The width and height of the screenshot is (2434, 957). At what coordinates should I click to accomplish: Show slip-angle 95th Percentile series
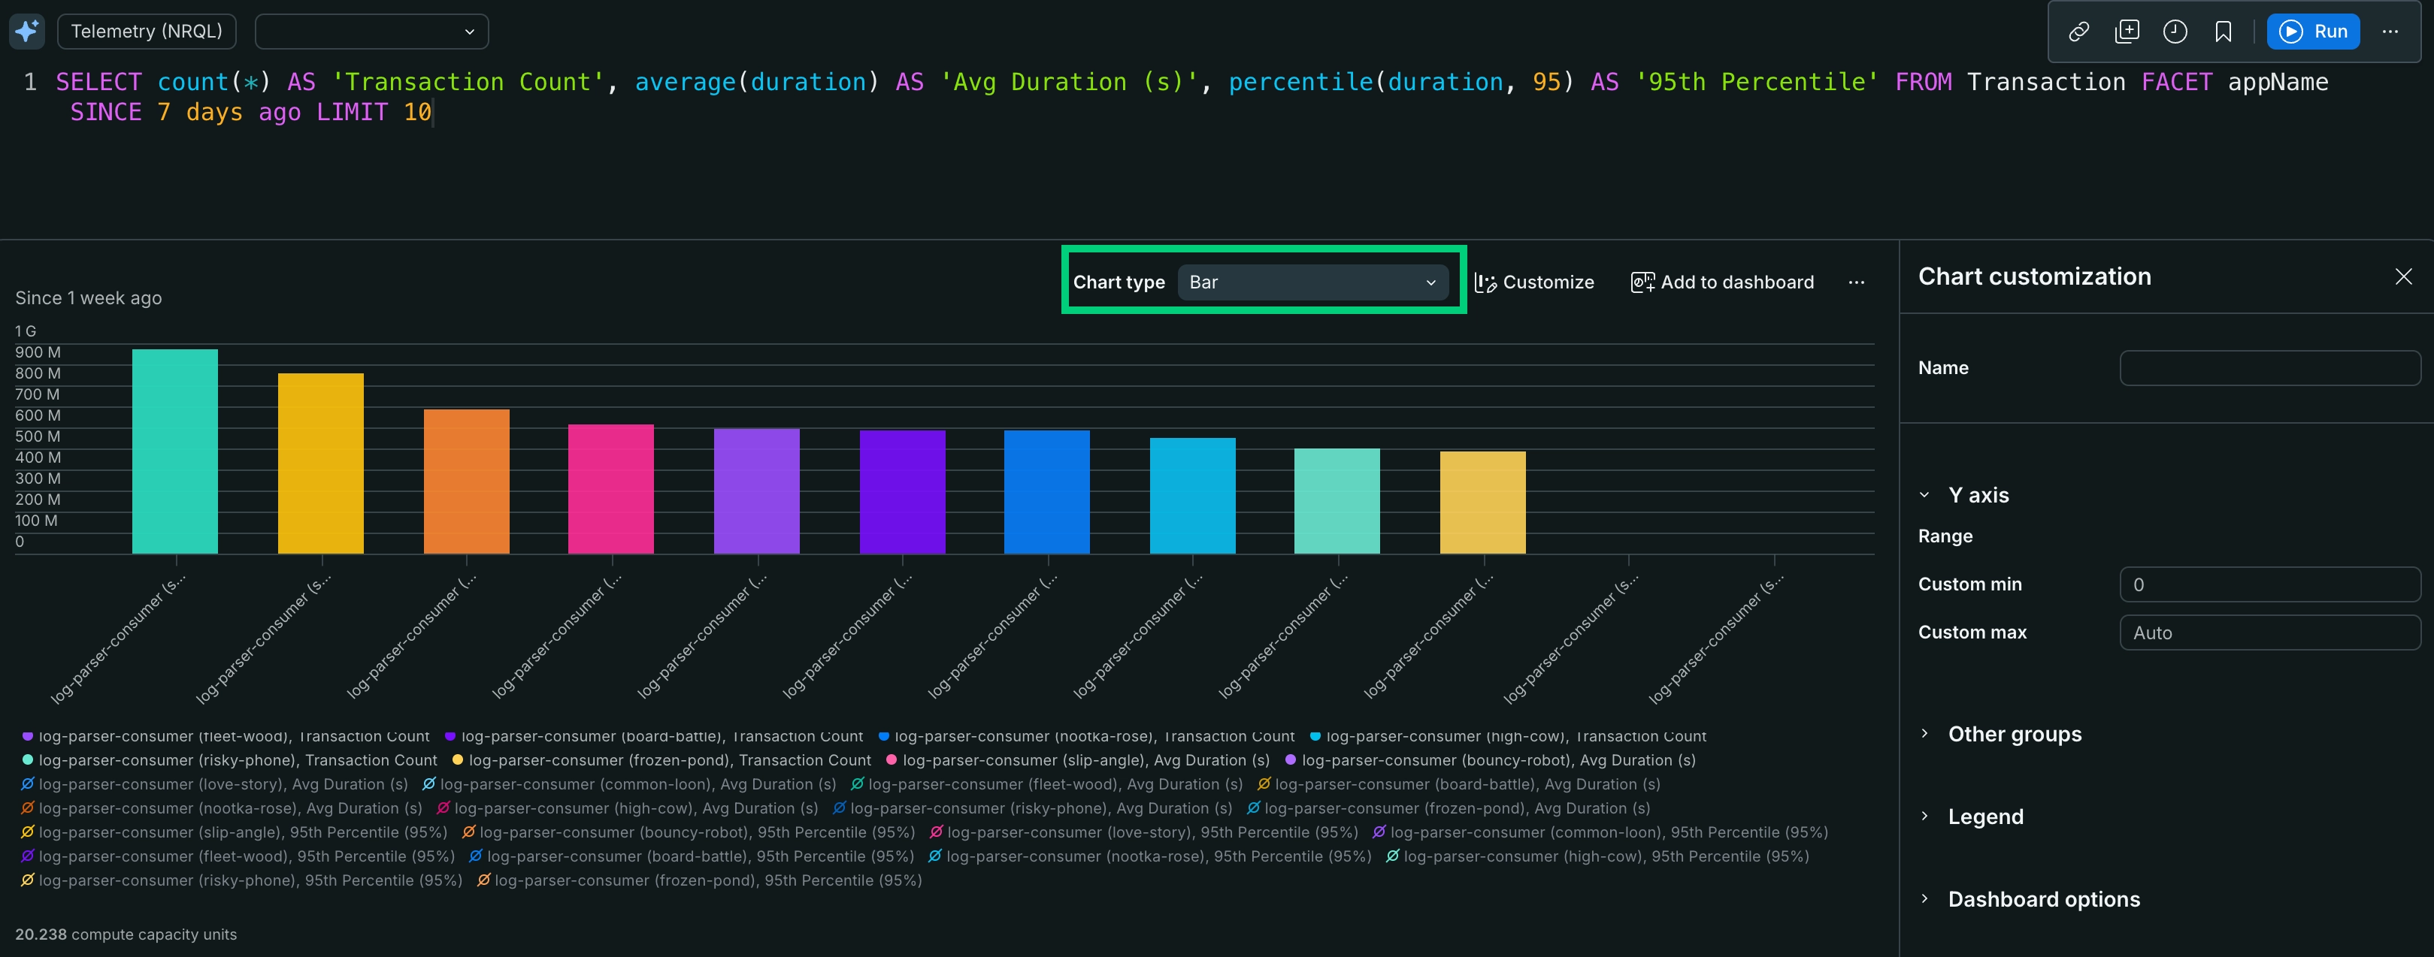click(235, 832)
